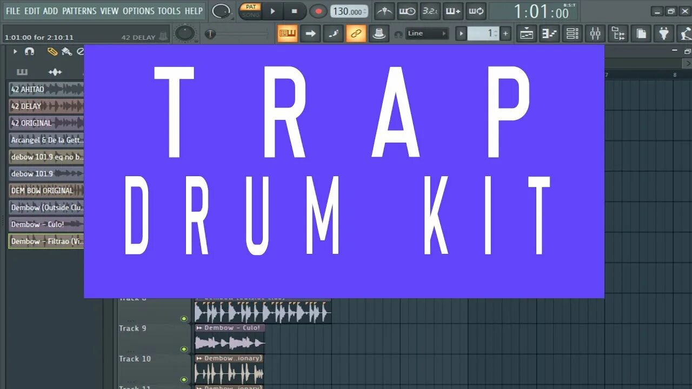Viewport: 692px width, 389px height.
Task: Open the Dembow - Culo! clip menu arrow
Action: (x=199, y=328)
